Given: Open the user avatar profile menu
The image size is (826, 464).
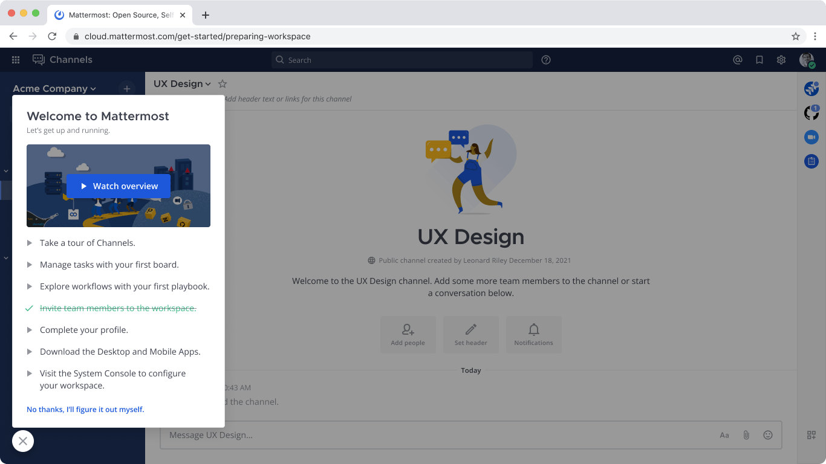Looking at the screenshot, I should coord(807,60).
